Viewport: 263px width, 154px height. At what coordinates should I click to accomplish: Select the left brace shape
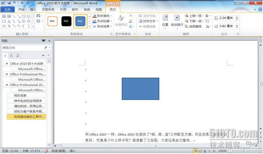pos(24,26)
